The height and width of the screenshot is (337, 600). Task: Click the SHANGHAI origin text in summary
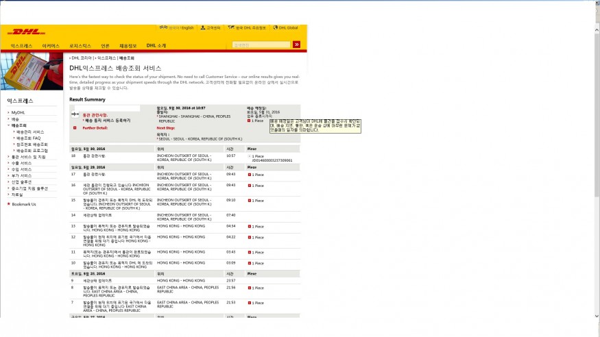tap(194, 118)
